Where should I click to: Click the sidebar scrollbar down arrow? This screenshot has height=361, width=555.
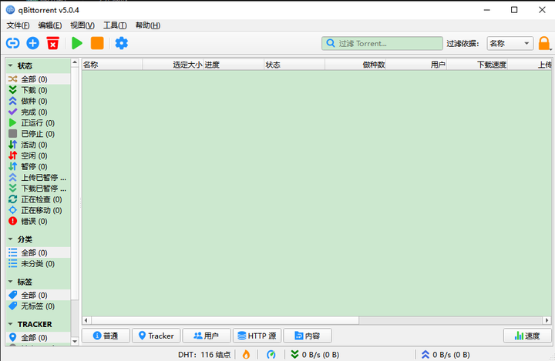(x=75, y=341)
